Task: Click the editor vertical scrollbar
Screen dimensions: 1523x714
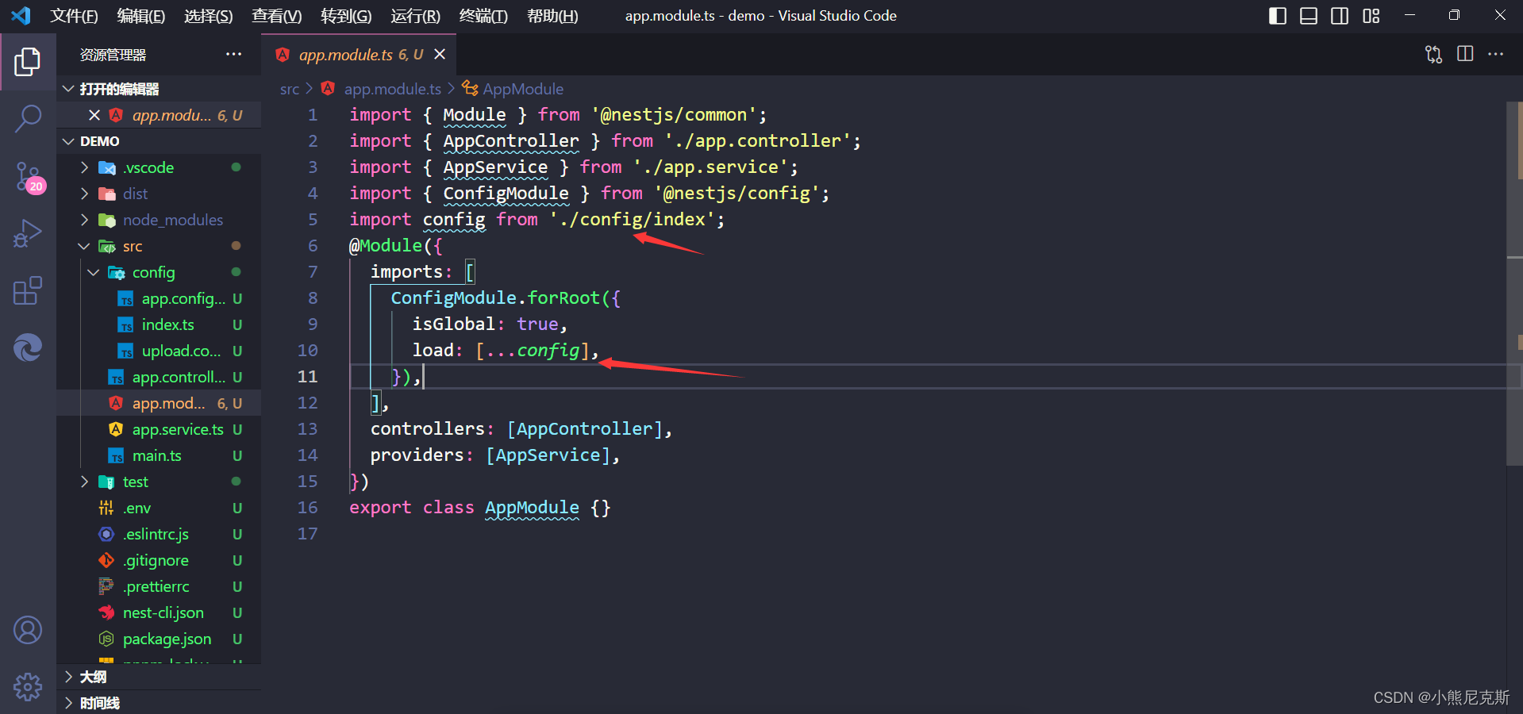Action: [x=1514, y=283]
